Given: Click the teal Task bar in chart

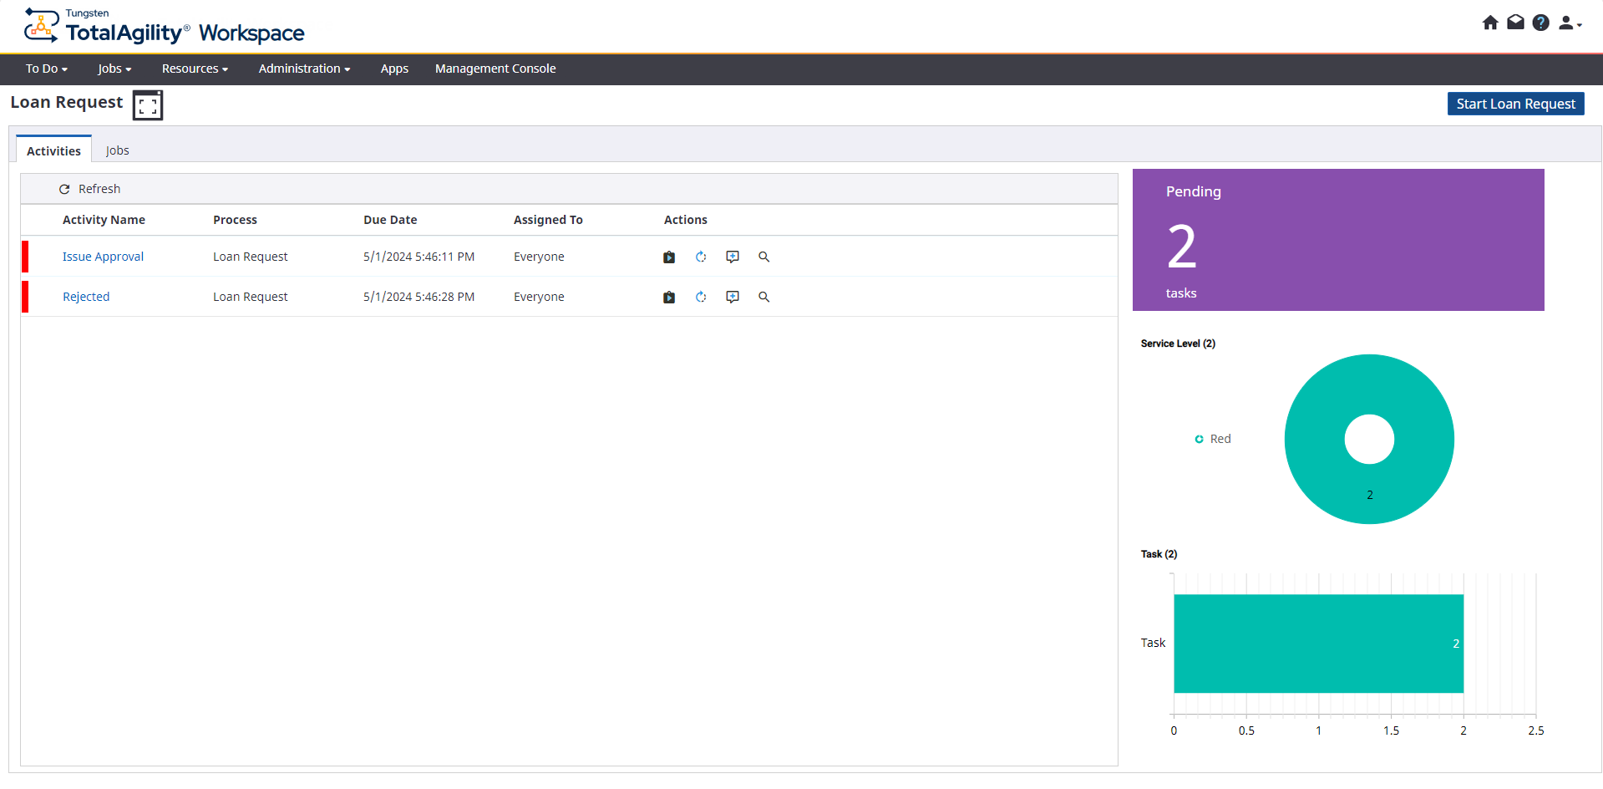Looking at the screenshot, I should (1318, 644).
